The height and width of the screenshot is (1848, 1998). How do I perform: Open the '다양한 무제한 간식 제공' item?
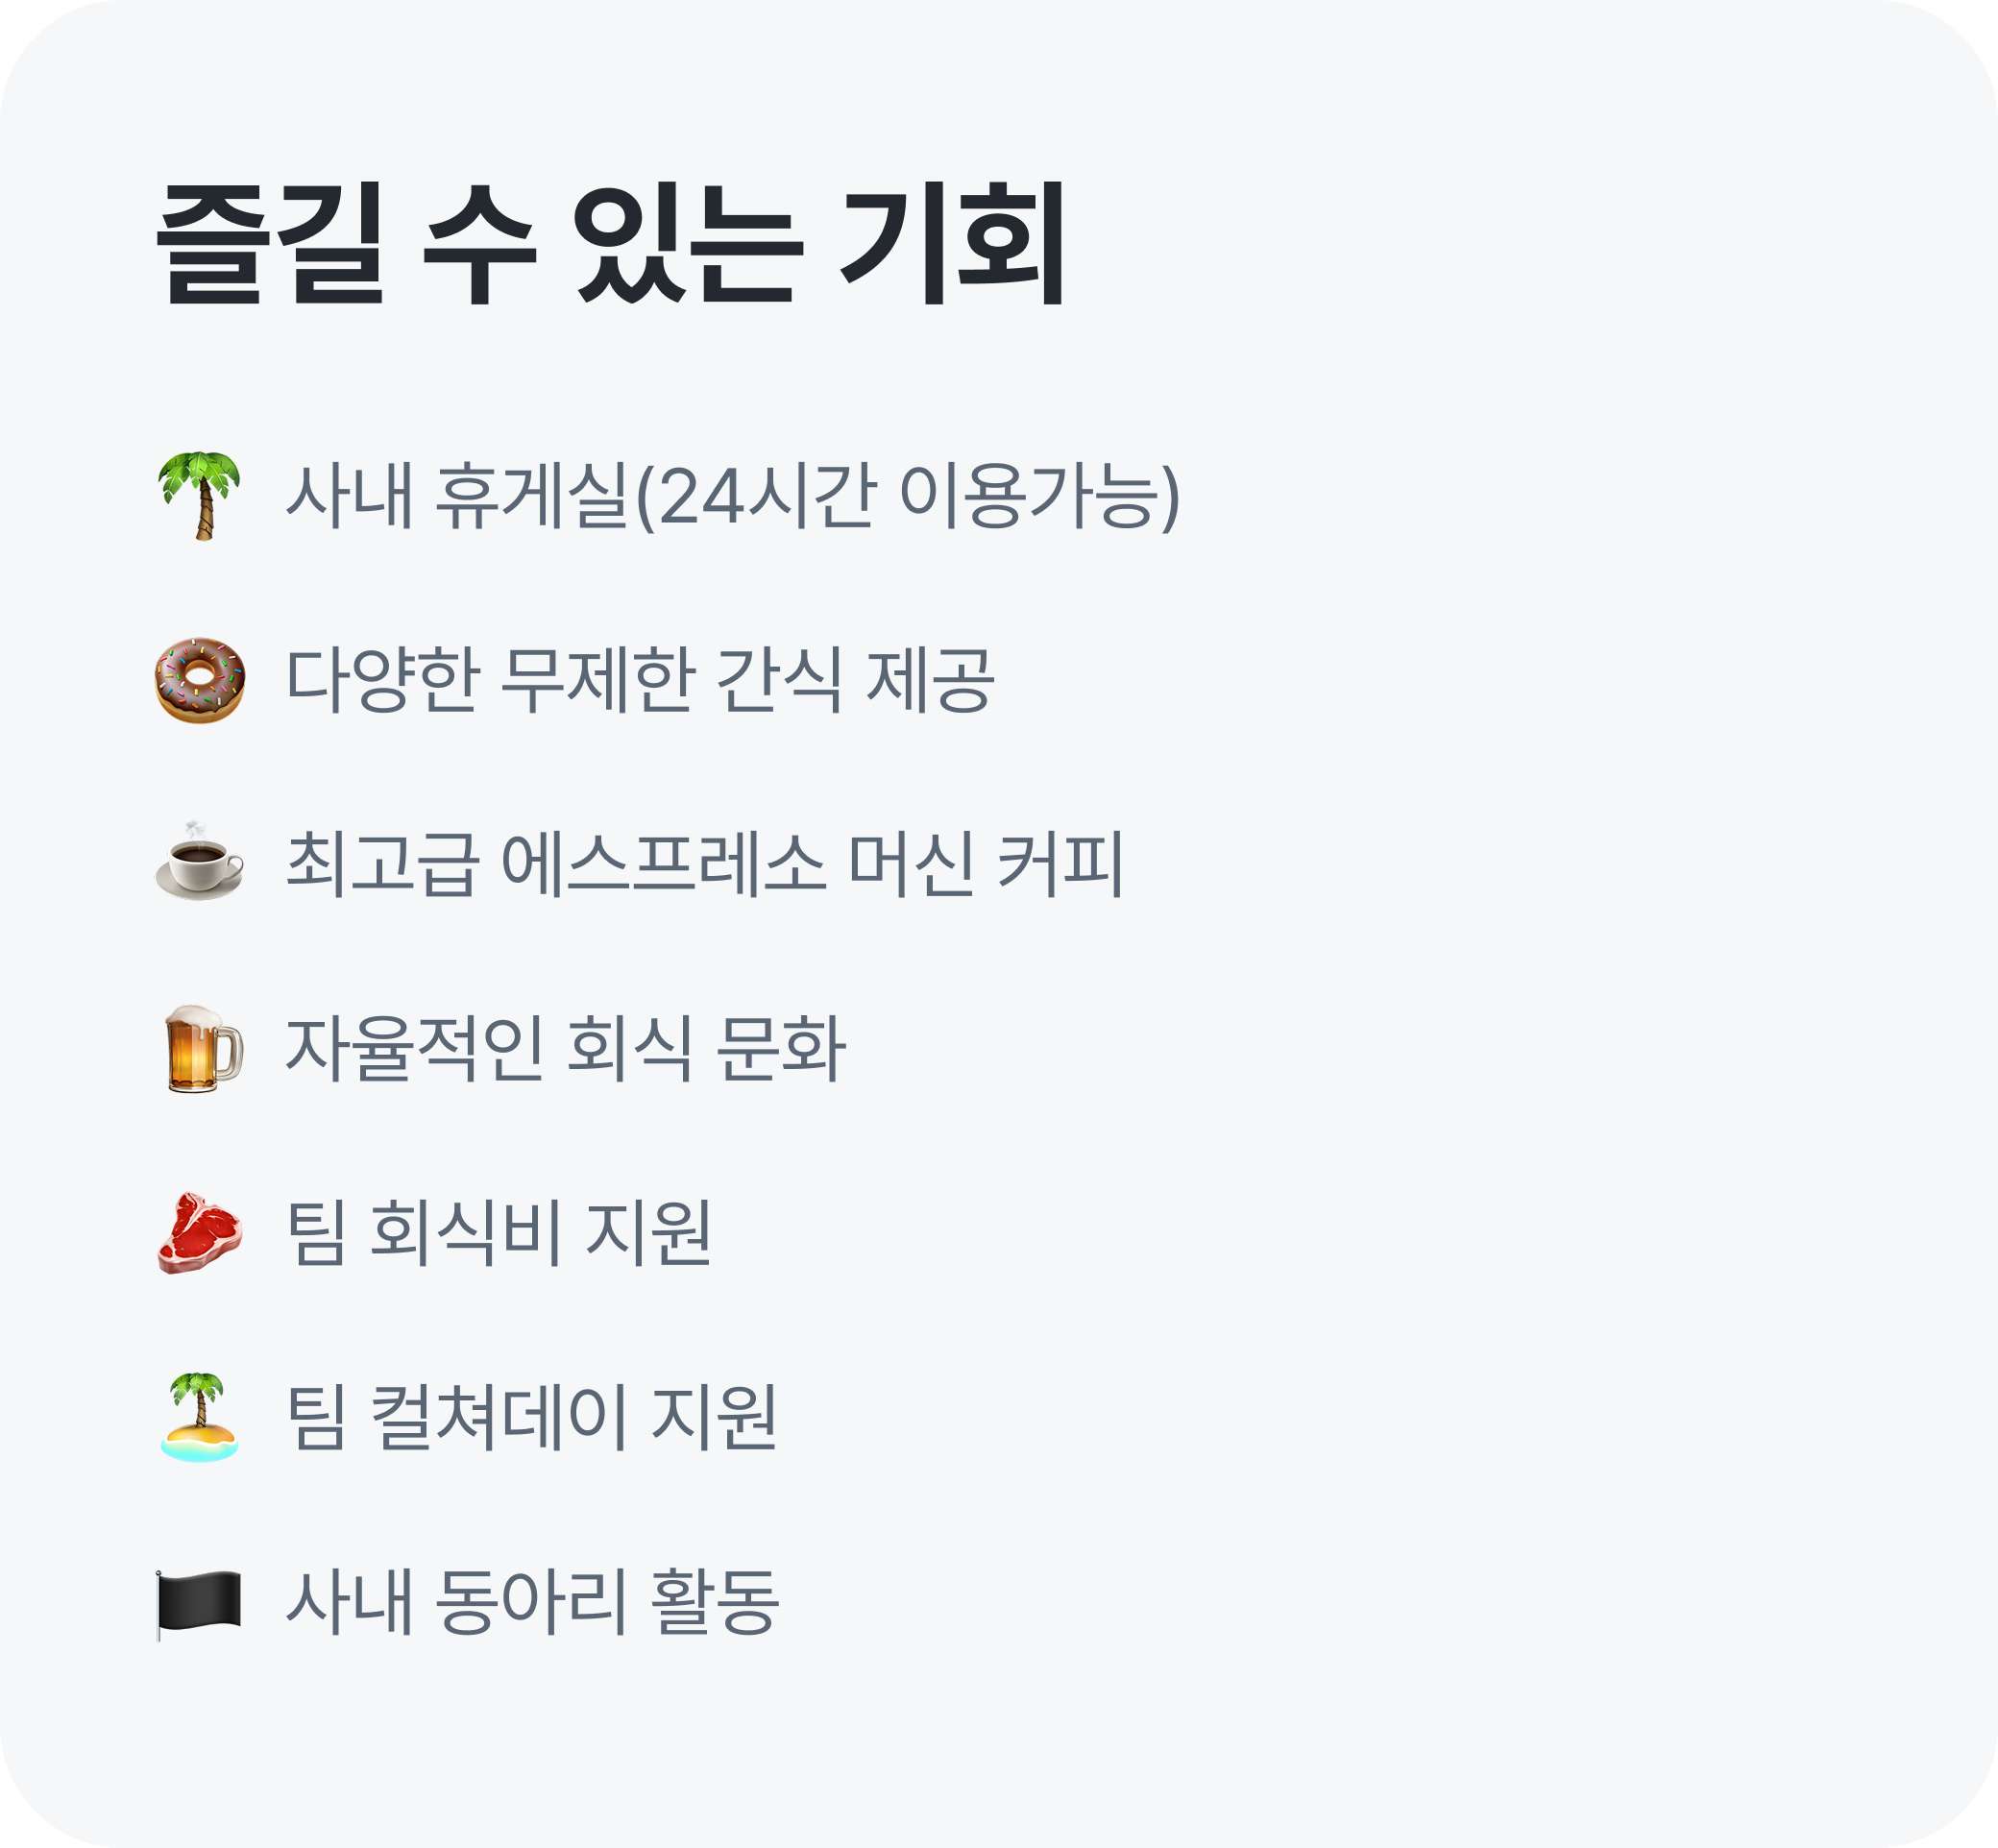[640, 680]
